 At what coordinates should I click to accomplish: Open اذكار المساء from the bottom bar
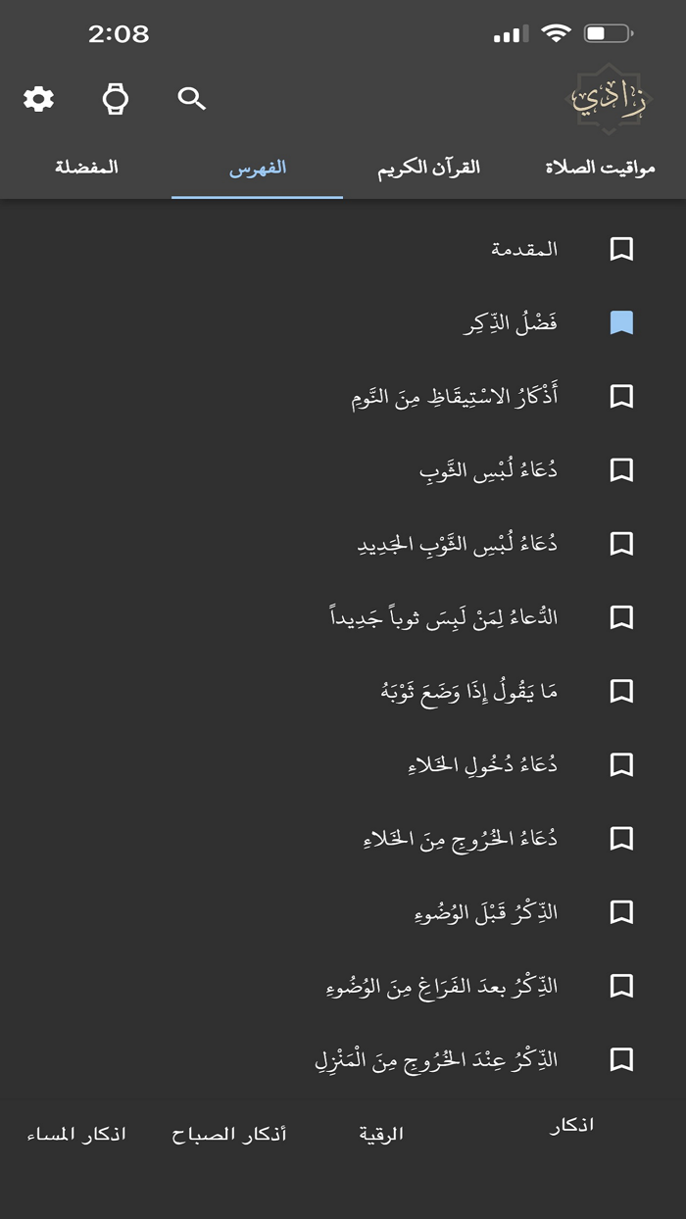click(x=73, y=1133)
